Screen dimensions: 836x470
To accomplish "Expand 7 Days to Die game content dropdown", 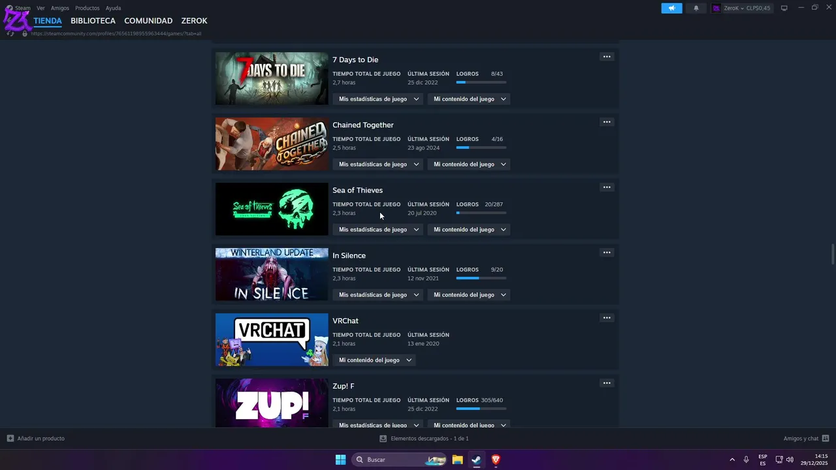I will (x=469, y=99).
